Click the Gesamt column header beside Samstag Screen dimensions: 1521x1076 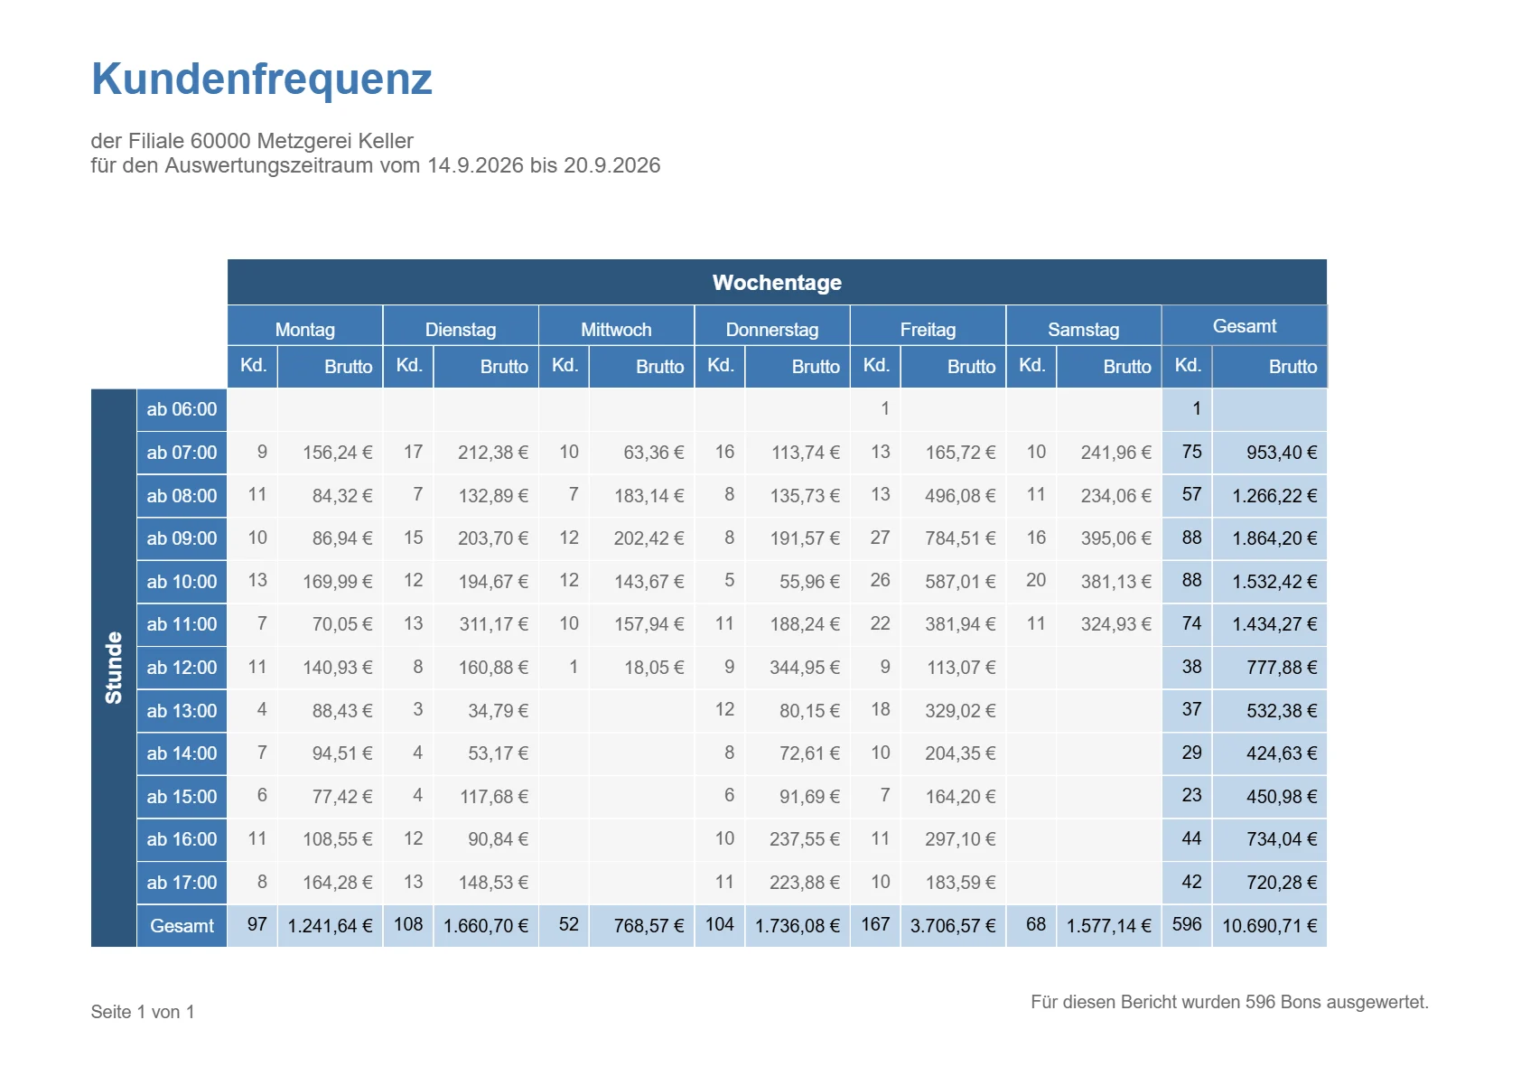coord(1245,326)
